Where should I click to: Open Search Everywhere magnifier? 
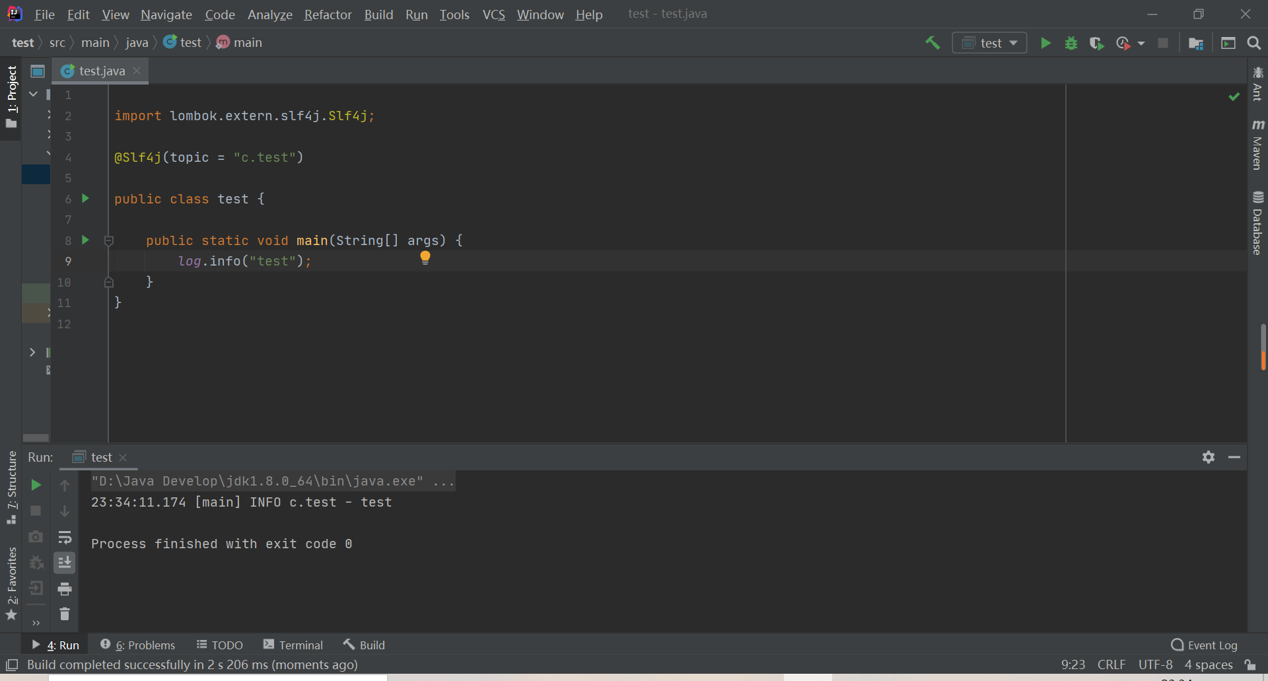click(1253, 43)
